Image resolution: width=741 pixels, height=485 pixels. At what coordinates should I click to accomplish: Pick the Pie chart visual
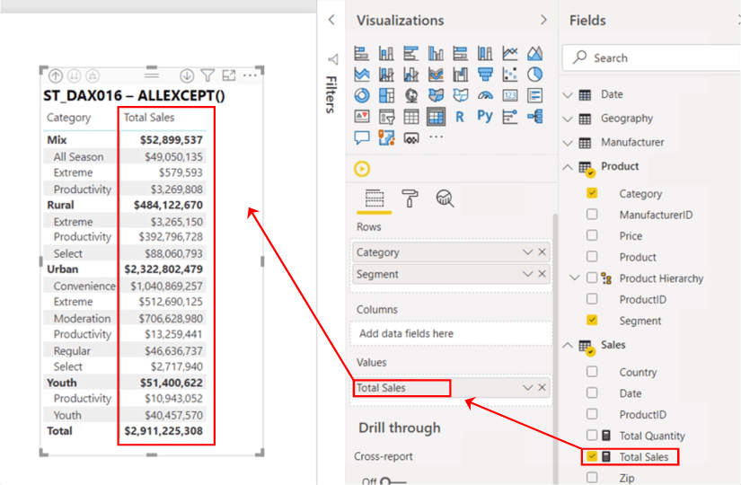click(534, 75)
